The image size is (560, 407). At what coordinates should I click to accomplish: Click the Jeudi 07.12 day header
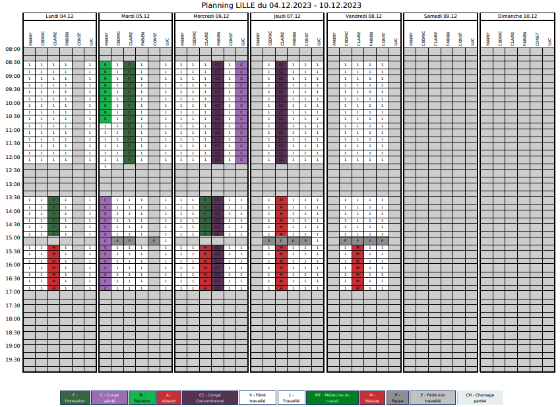(x=288, y=16)
